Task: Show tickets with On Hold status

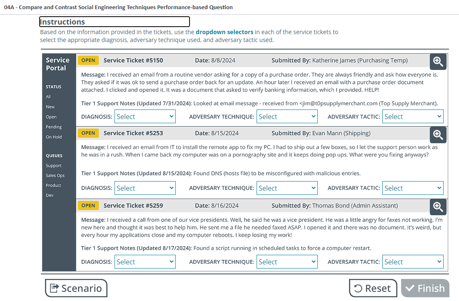Action: (x=54, y=137)
